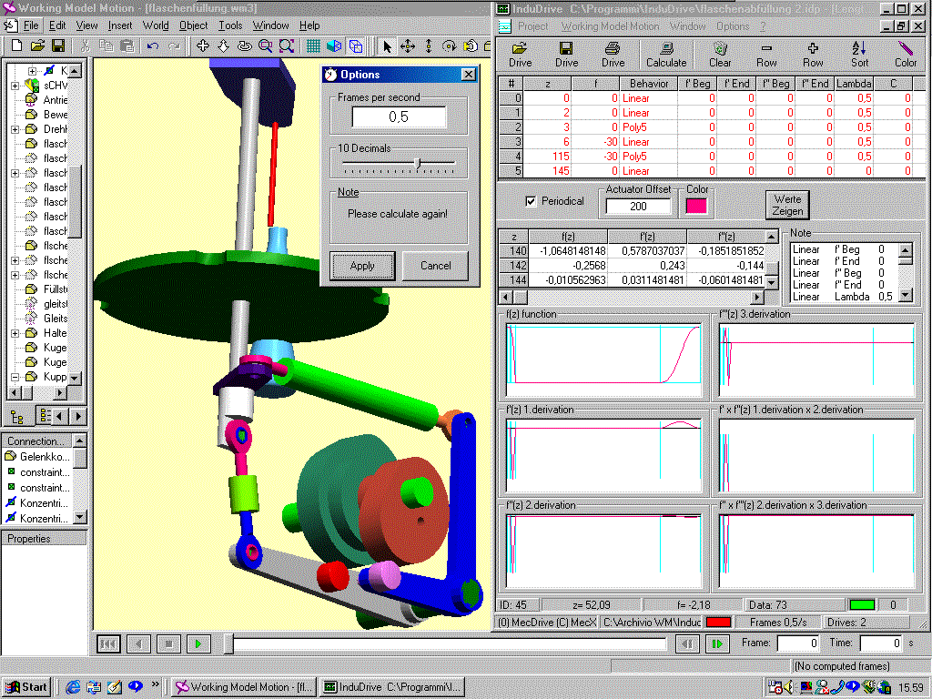Open the File menu in Working Model
Image resolution: width=932 pixels, height=699 pixels.
[31, 25]
